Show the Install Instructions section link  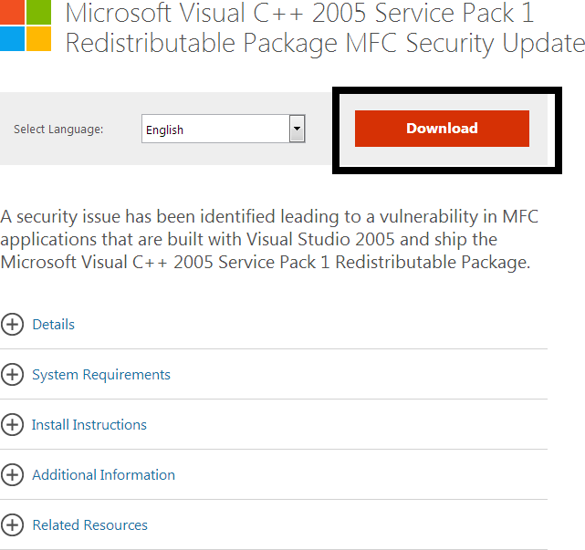coord(89,425)
